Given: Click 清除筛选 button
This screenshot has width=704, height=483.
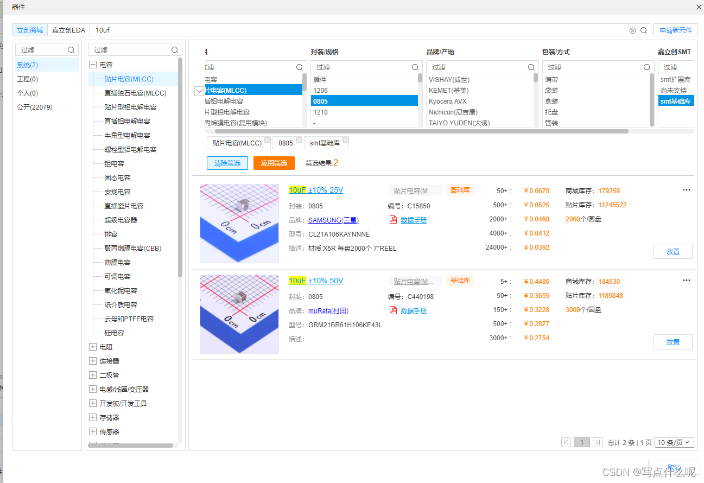Looking at the screenshot, I should click(x=227, y=163).
